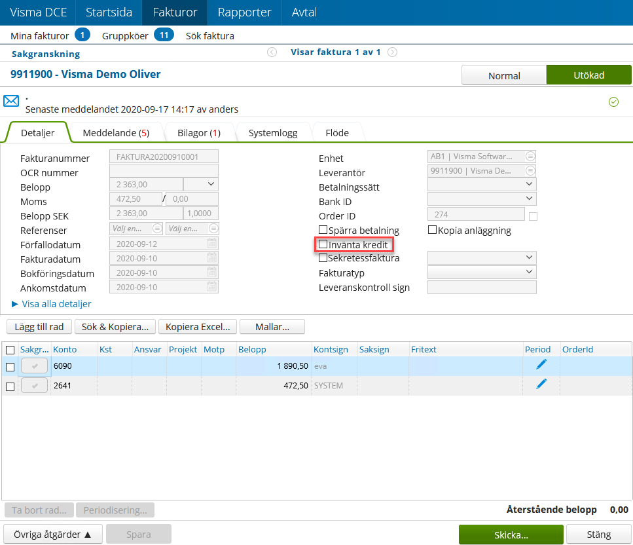Click the Skicka button

(x=511, y=535)
